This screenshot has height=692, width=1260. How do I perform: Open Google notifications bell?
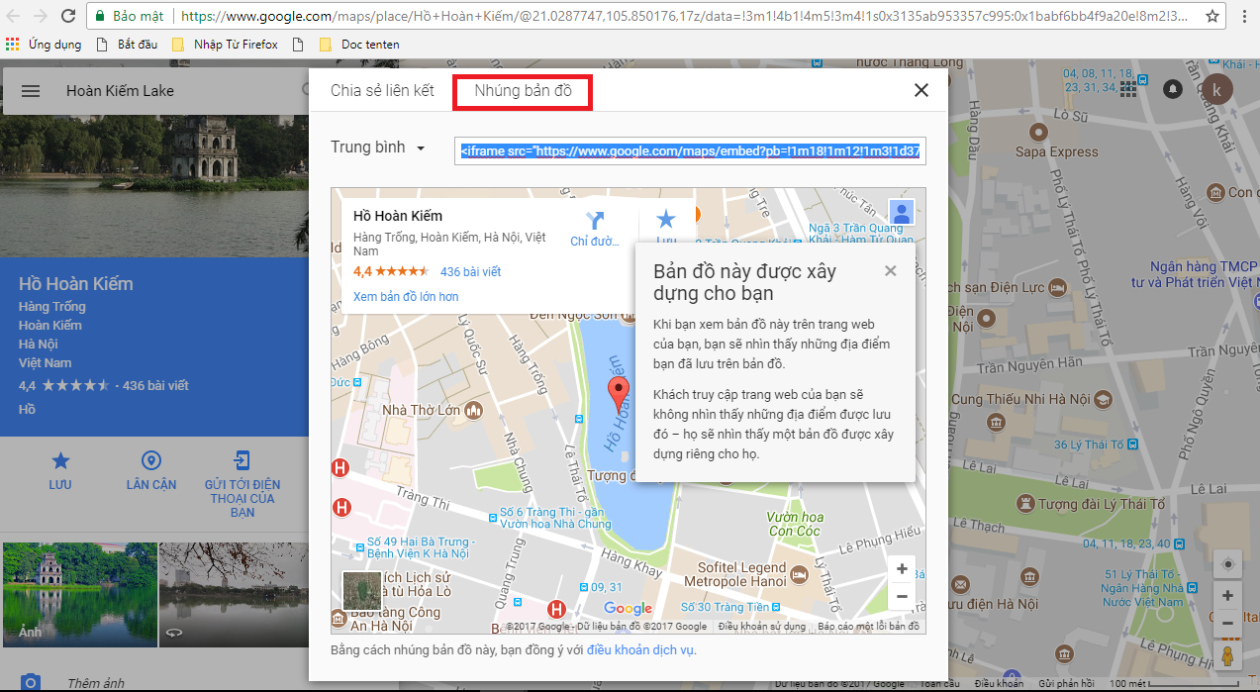click(x=1173, y=89)
